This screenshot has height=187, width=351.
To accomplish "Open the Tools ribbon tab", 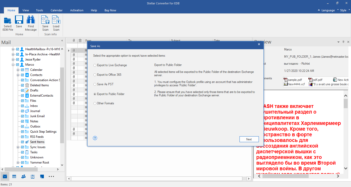I will [39, 10].
